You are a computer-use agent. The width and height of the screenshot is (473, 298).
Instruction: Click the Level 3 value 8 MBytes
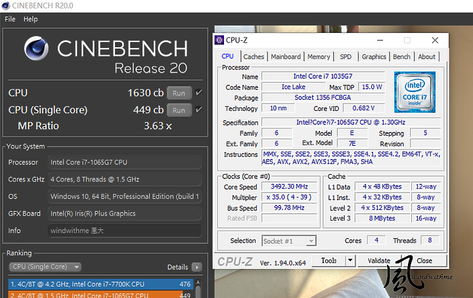coord(382,218)
